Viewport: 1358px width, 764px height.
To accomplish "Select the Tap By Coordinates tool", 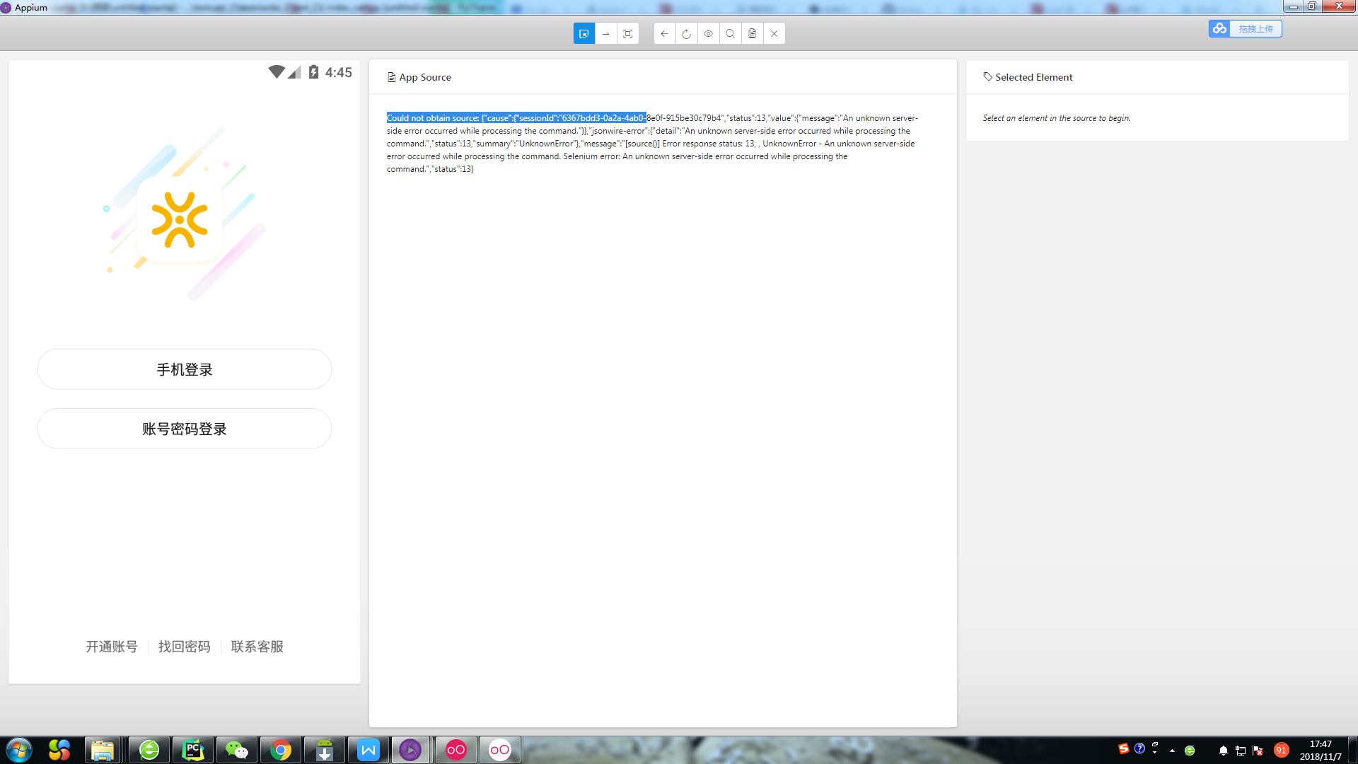I will point(628,33).
